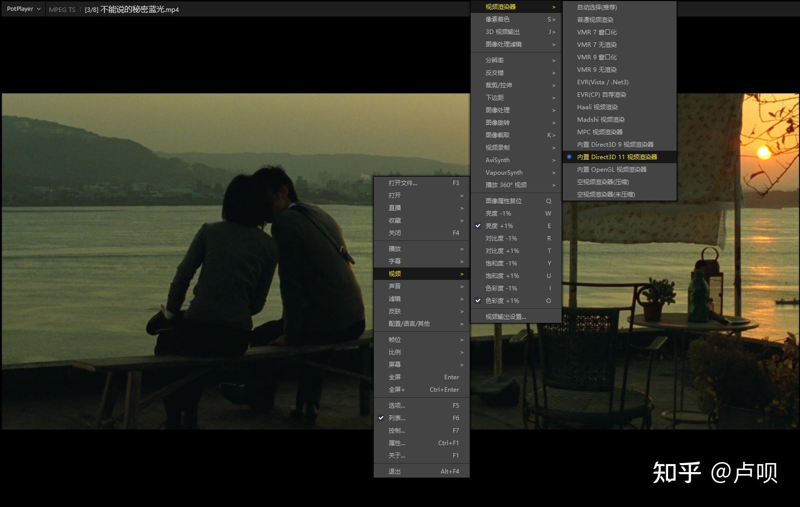Select 内置 OpenGL 视频渲染器
Viewport: 800px width, 507px height.
click(x=612, y=170)
